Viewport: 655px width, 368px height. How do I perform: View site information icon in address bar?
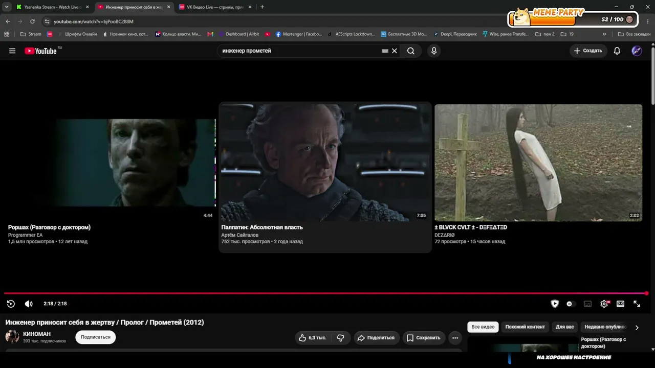(x=47, y=21)
